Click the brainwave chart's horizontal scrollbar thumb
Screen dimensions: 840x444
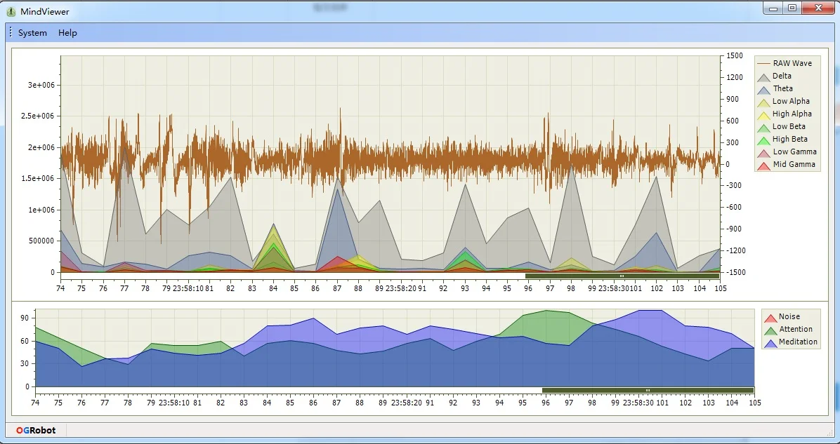tap(622, 276)
